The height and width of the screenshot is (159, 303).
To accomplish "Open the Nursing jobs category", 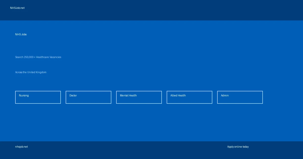I will [x=38, y=97].
